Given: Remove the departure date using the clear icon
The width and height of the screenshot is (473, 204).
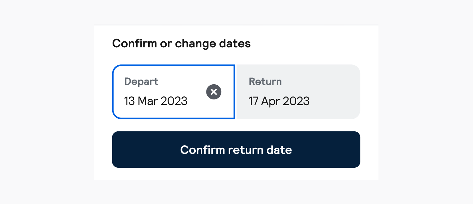Looking at the screenshot, I should point(214,92).
